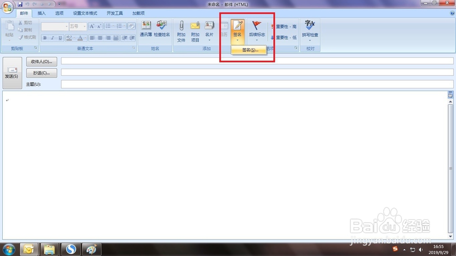456x256 pixels.
Task: Attach a file (附加文件)
Action: click(181, 31)
